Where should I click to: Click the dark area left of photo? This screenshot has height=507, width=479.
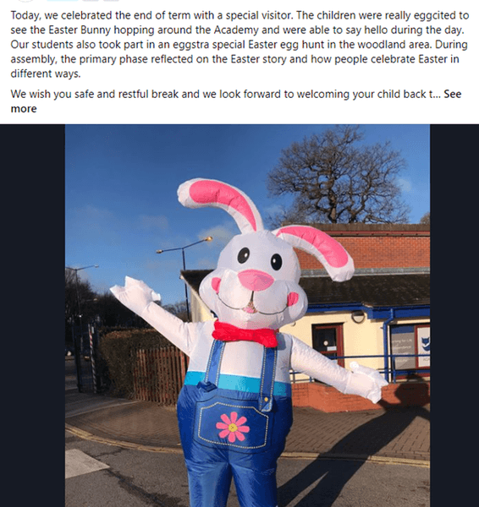[32, 315]
